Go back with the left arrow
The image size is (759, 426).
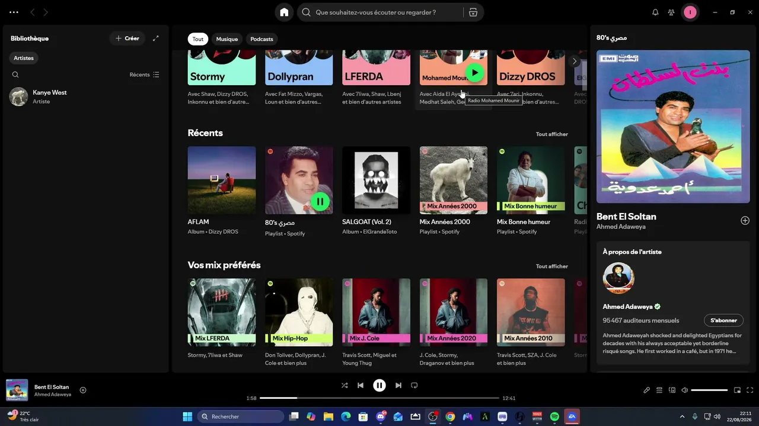tap(32, 12)
